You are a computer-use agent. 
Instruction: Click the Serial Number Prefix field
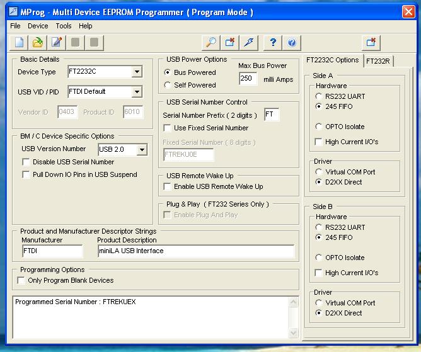[272, 115]
